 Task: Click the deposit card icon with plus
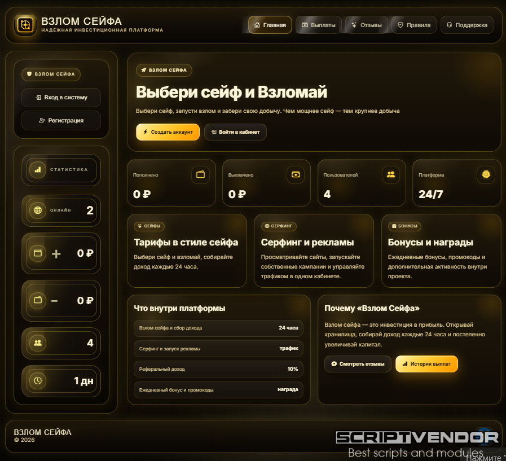pos(38,253)
